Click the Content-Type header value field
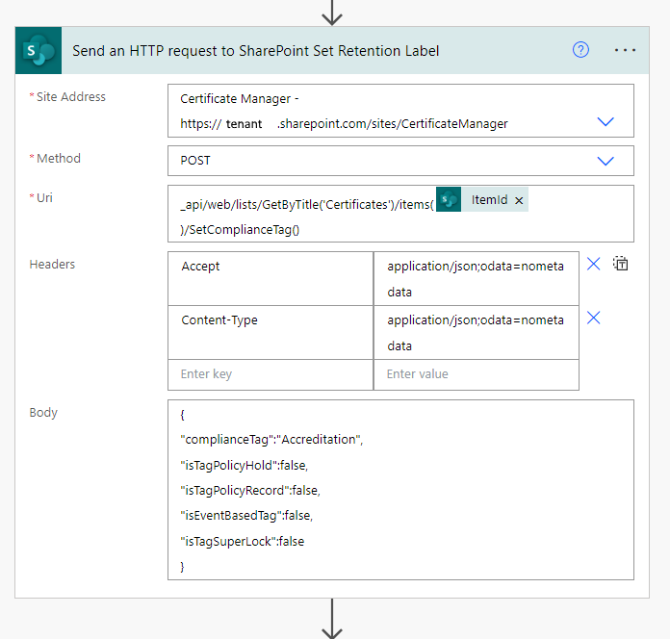The image size is (670, 639). [x=477, y=332]
